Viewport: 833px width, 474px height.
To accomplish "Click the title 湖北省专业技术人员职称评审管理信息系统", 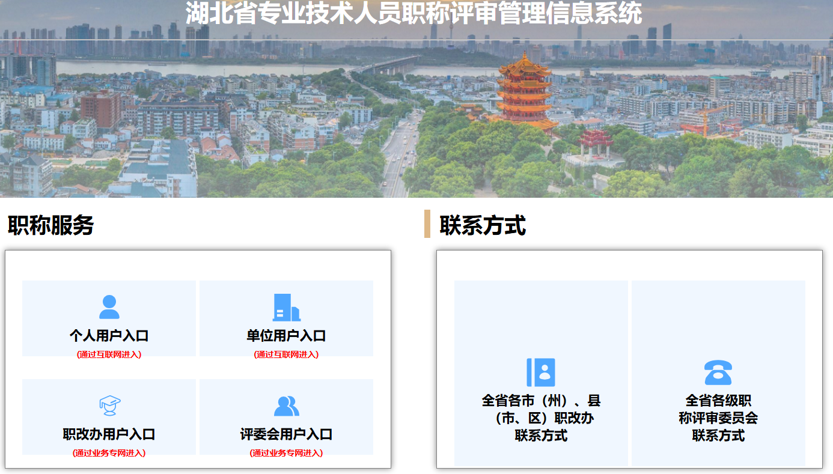I will (x=413, y=13).
